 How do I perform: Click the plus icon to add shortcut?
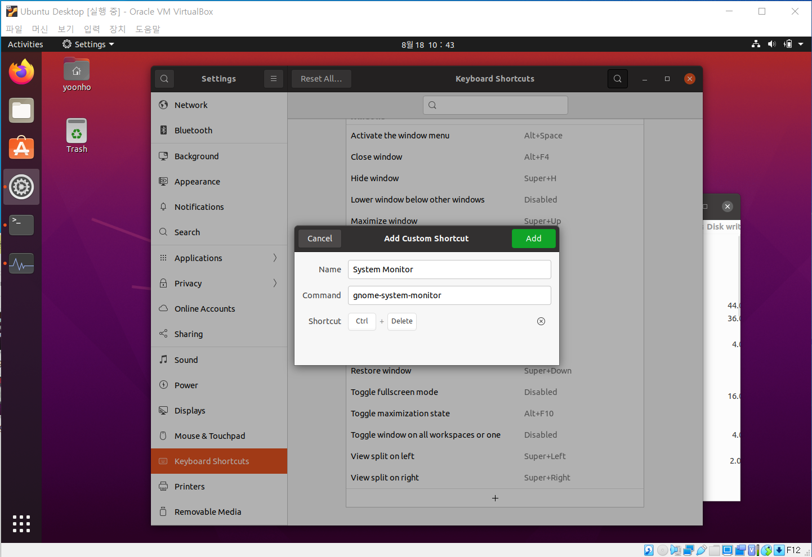(x=495, y=498)
